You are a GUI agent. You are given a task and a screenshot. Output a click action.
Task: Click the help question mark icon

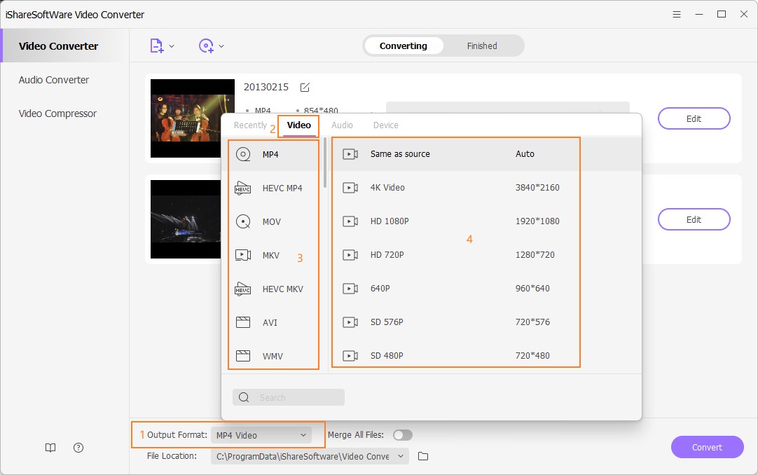point(78,448)
